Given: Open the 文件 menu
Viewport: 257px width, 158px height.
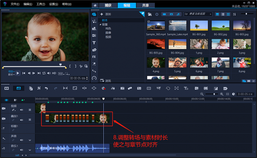Looking at the screenshot, I should pos(14,4).
